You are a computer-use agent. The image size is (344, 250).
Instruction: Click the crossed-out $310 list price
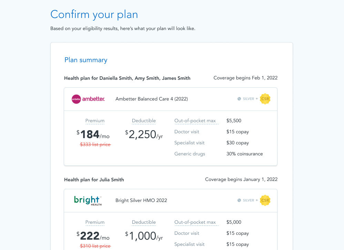click(95, 246)
